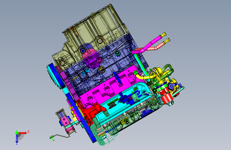Click the green Y axis dot of triad

pyautogui.click(x=17, y=133)
